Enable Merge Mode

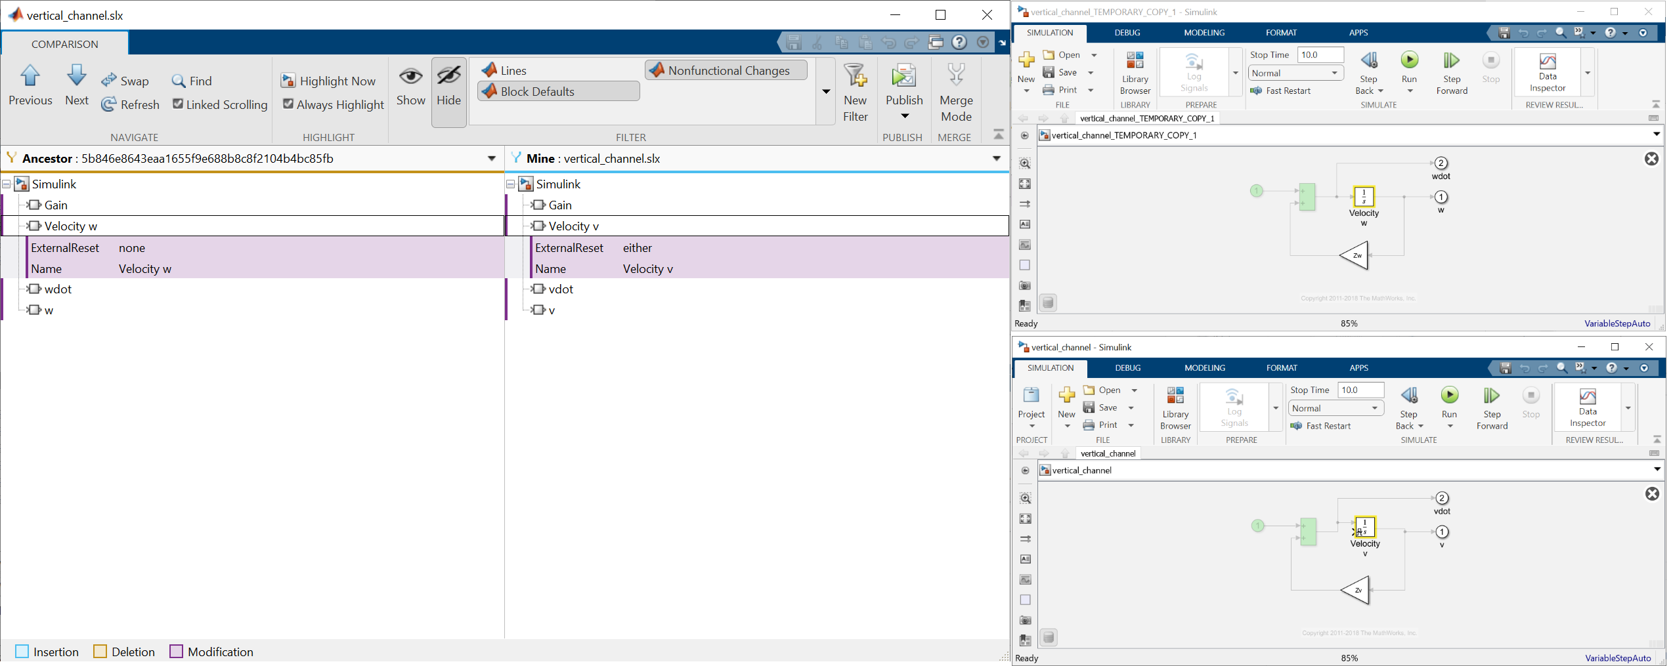pos(956,92)
